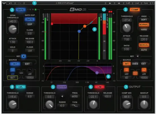156x114 pixels.
Task: Toggle Comp key listen speaker icon
Action: pos(138,56)
